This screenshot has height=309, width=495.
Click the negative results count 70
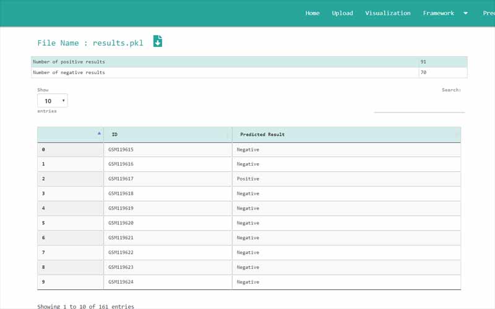423,72
